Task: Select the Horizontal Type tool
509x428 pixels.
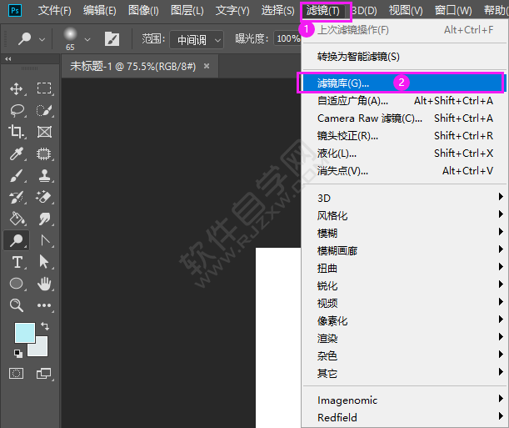Action: click(x=16, y=262)
